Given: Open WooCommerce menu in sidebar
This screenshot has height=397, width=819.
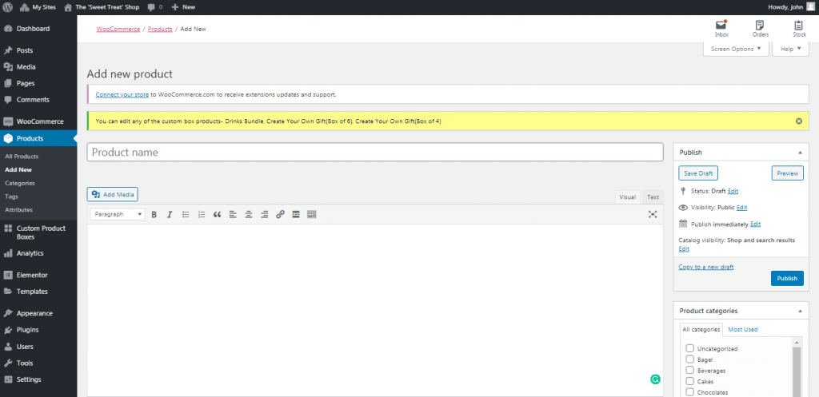Looking at the screenshot, I should click(x=38, y=121).
